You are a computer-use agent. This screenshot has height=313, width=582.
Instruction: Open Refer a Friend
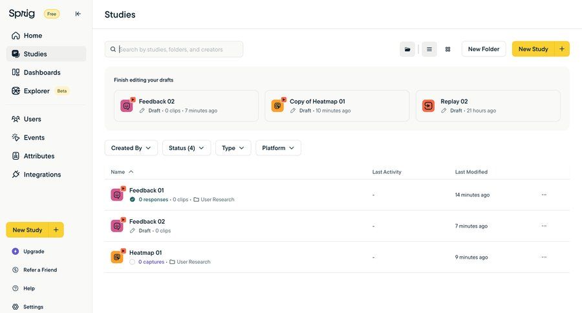tap(40, 270)
